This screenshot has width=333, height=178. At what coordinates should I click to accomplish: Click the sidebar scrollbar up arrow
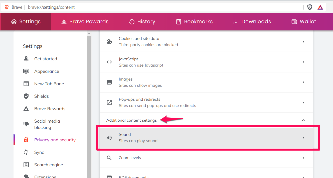point(89,33)
